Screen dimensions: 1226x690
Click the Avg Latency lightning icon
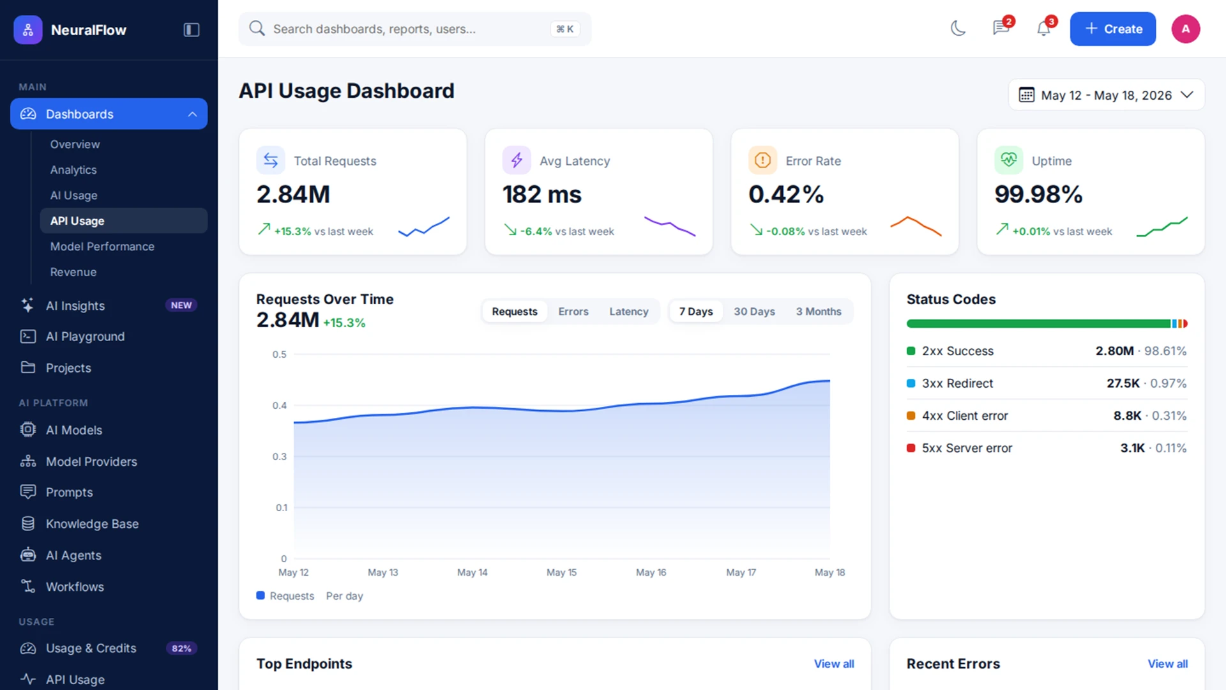pyautogui.click(x=517, y=160)
